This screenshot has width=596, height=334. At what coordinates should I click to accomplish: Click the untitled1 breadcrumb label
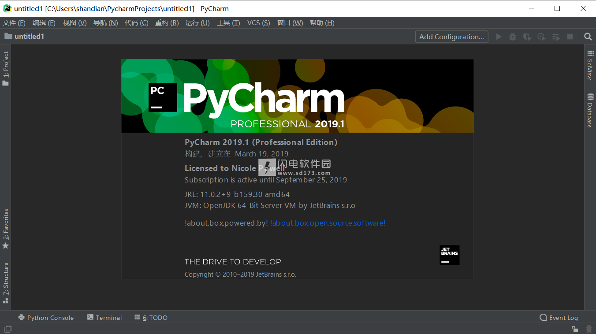(29, 36)
